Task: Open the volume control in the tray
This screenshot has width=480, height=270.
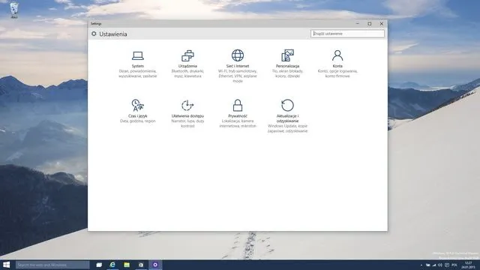Action: point(440,265)
